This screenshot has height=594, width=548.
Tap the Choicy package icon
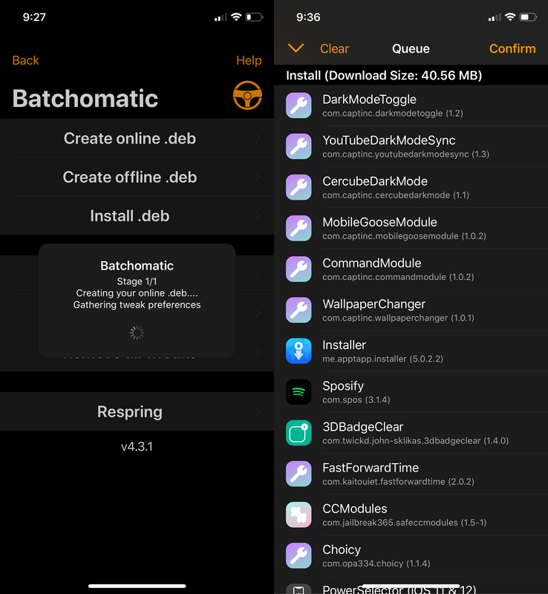299,555
